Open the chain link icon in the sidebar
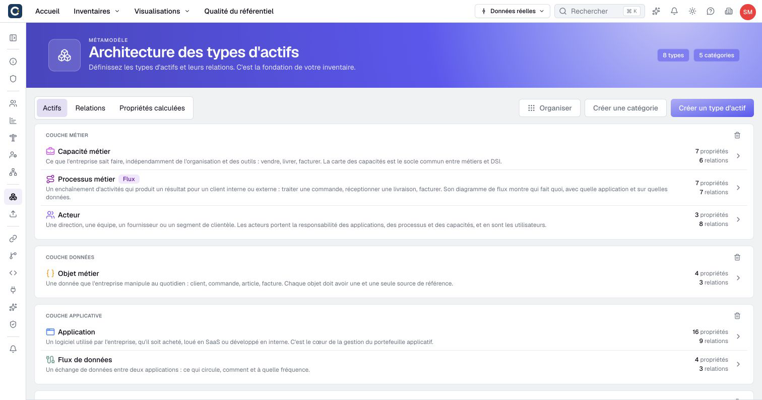Viewport: 762px width, 400px height. coord(13,239)
